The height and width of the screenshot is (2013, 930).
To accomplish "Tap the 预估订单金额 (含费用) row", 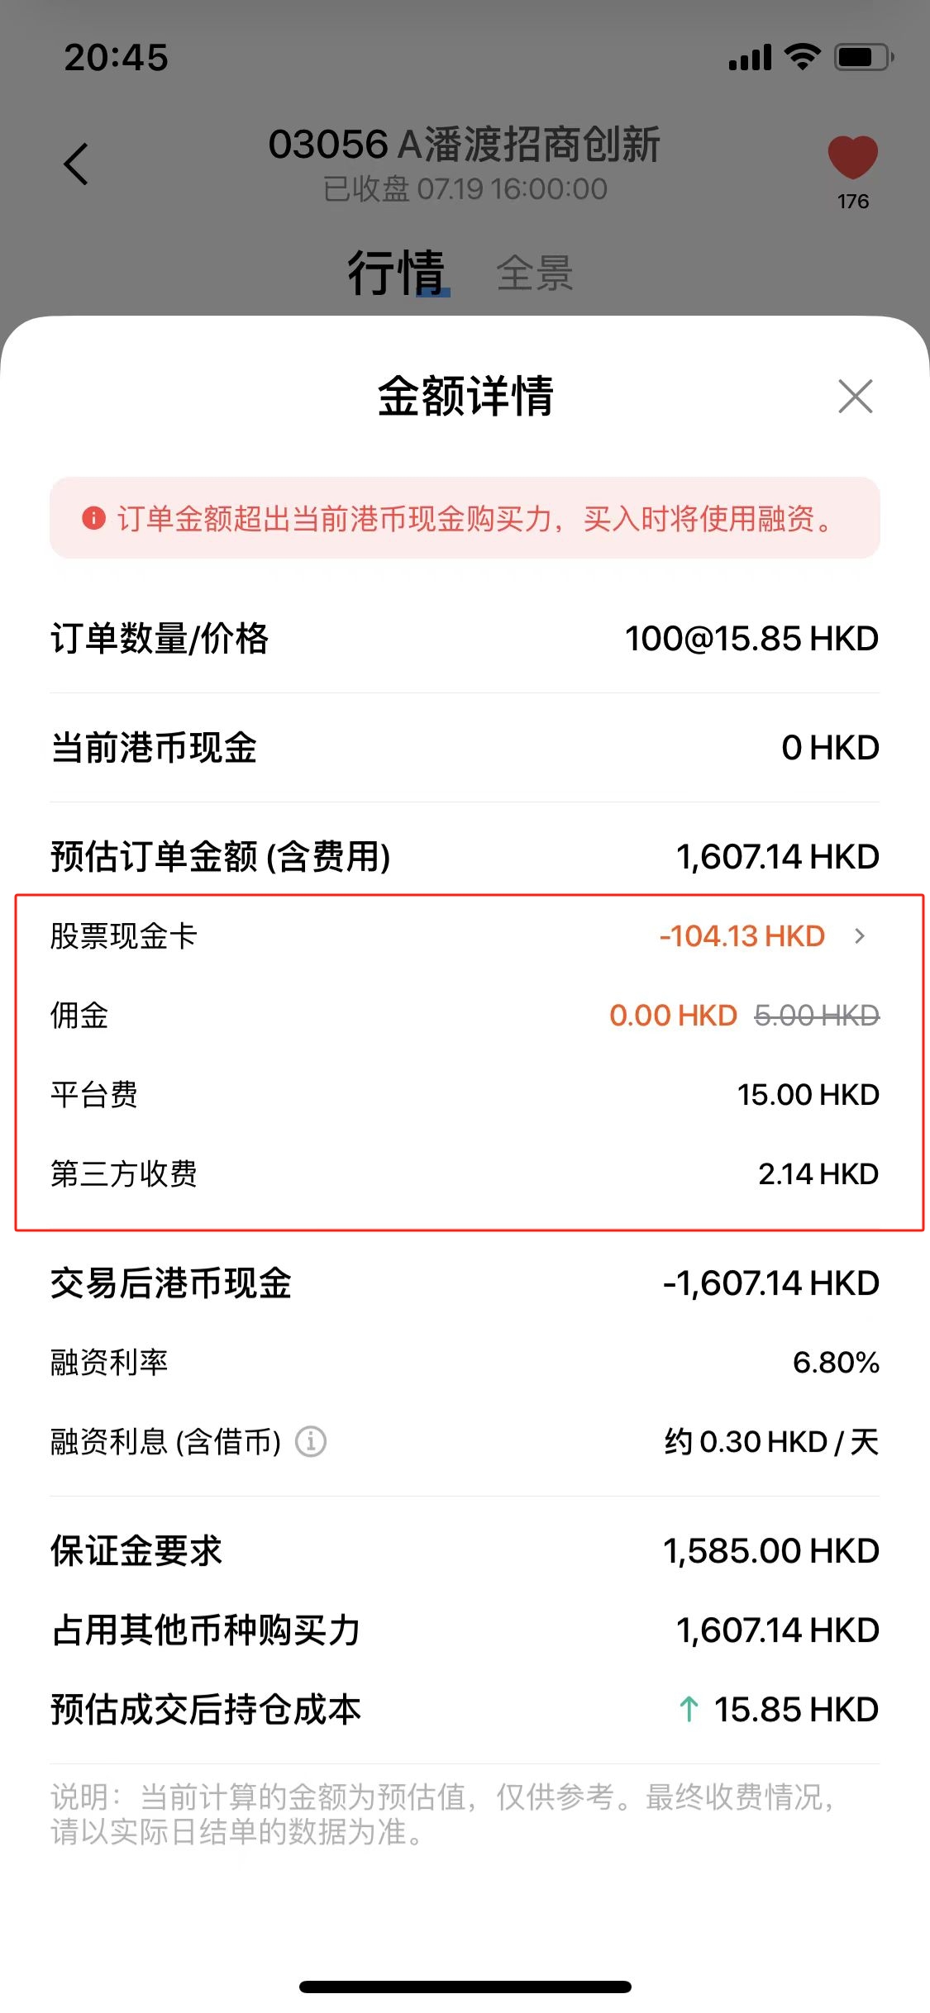I will point(465,856).
